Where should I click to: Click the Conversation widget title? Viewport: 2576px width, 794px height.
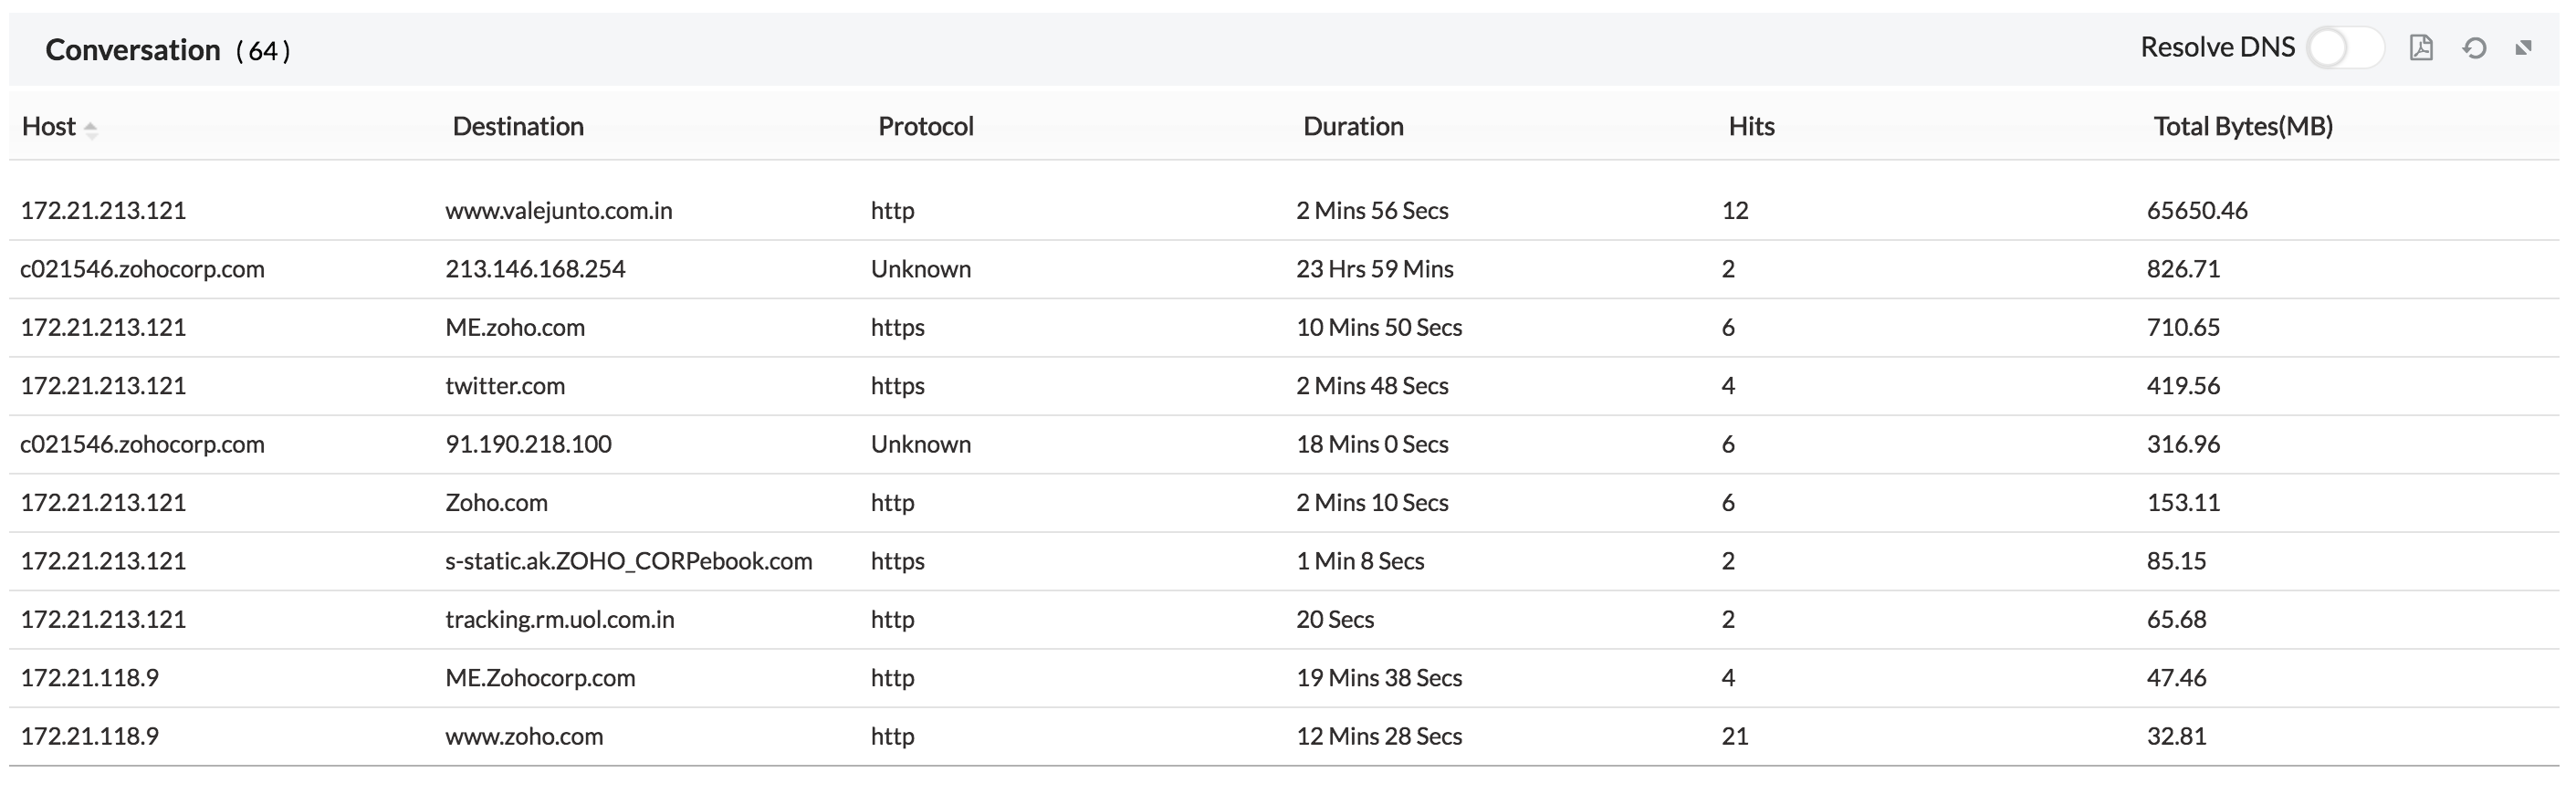[x=133, y=50]
